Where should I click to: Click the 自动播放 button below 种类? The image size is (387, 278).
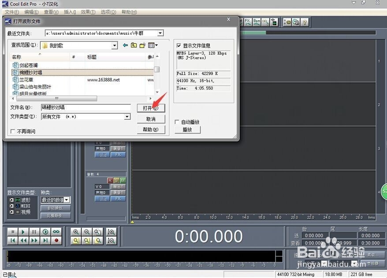(55, 208)
